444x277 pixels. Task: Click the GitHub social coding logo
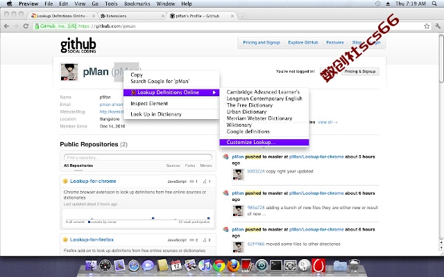78,45
